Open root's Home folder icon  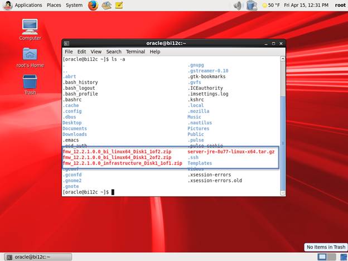tap(30, 54)
